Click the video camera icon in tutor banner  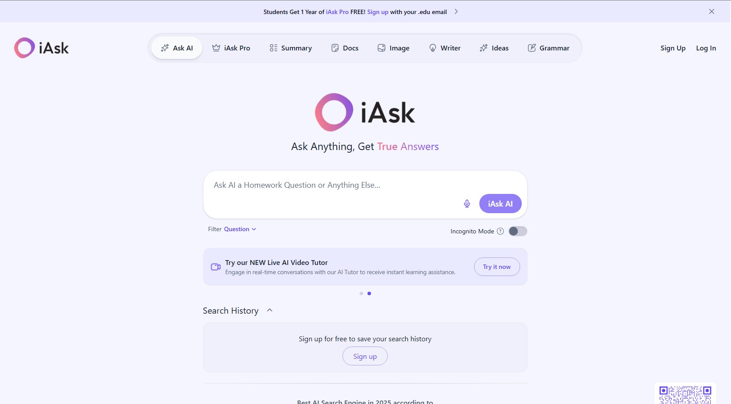216,267
